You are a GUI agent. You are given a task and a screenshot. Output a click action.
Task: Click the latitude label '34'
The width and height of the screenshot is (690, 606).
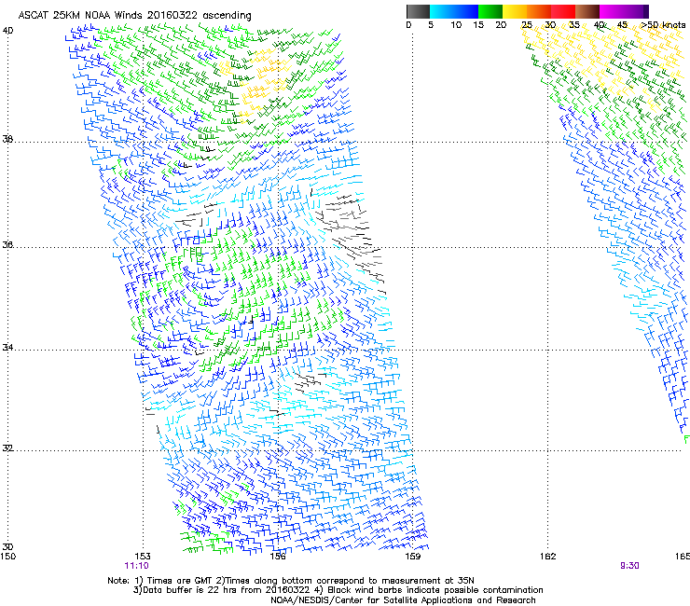click(x=7, y=348)
